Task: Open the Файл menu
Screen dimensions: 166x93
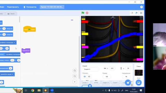Action: (x=2, y=7)
